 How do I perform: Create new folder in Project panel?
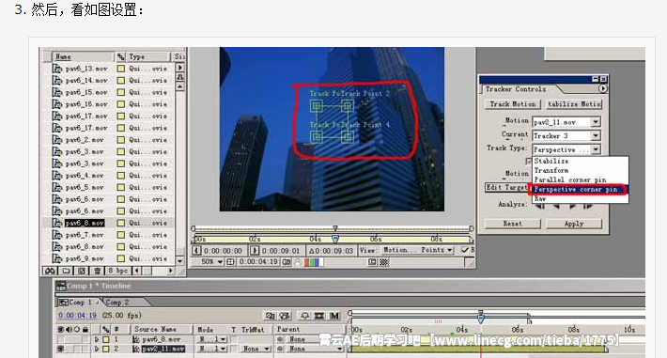[x=66, y=271]
